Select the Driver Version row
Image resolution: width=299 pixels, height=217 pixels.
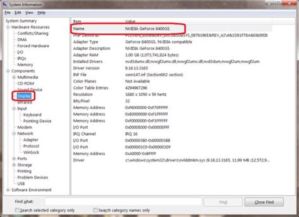[172, 68]
